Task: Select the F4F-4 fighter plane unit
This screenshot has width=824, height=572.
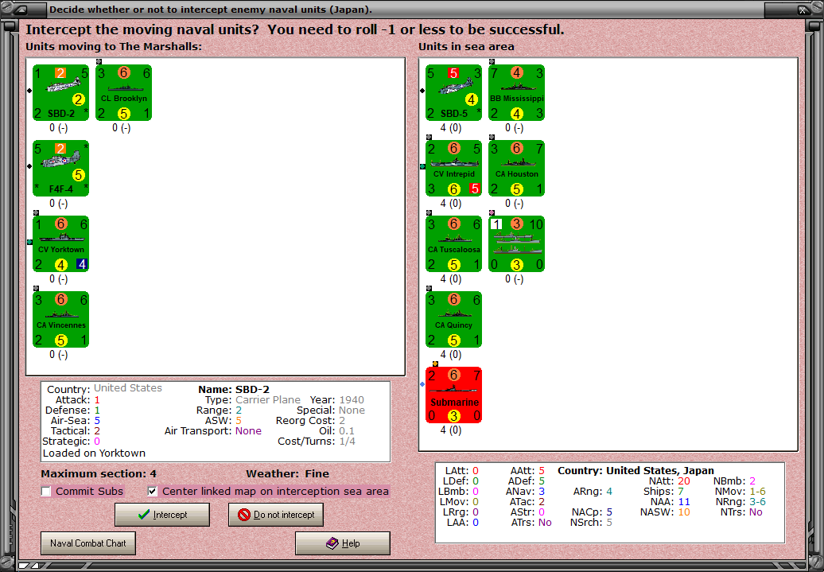Action: [x=61, y=168]
